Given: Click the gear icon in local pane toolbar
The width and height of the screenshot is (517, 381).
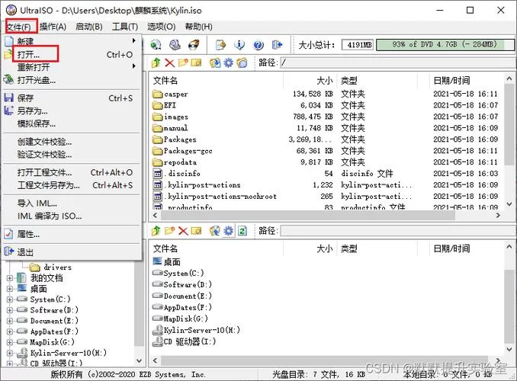Looking at the screenshot, I should [229, 231].
